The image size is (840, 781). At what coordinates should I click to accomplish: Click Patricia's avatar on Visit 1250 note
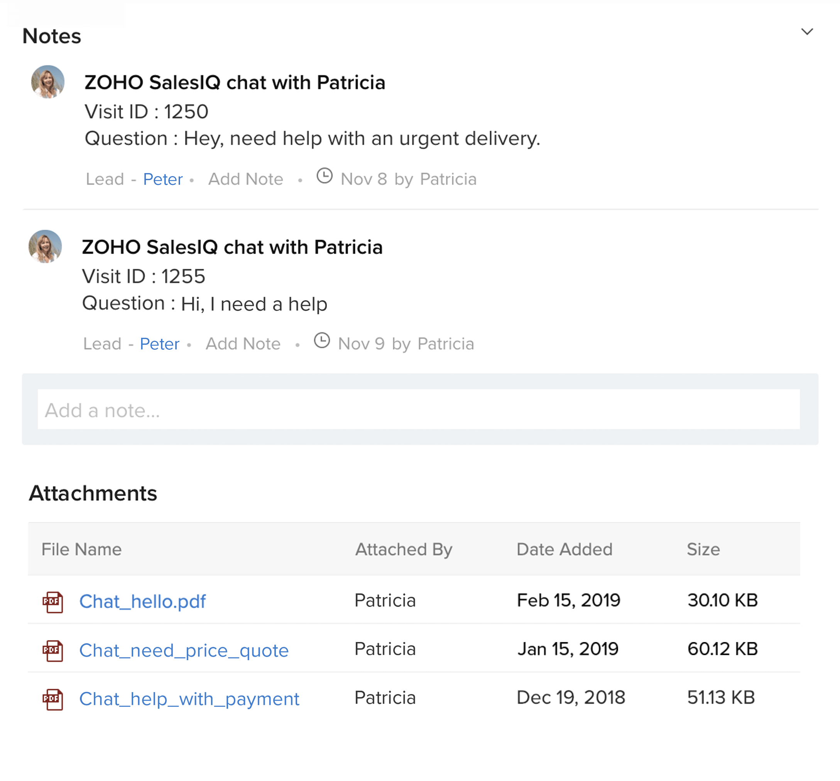(x=48, y=81)
